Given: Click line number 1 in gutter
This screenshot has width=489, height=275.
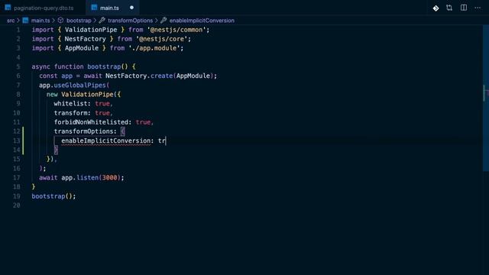Looking at the screenshot, I should click(18, 30).
